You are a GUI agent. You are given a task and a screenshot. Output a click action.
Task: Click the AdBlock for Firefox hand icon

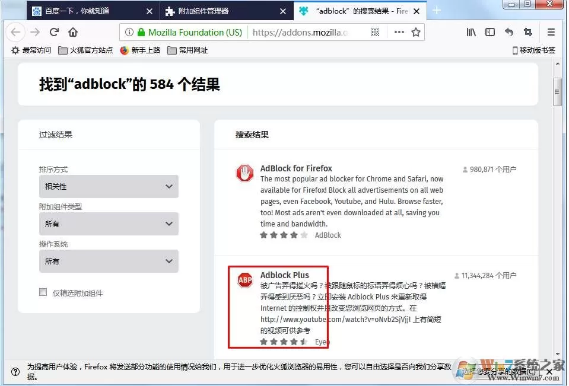(x=245, y=173)
